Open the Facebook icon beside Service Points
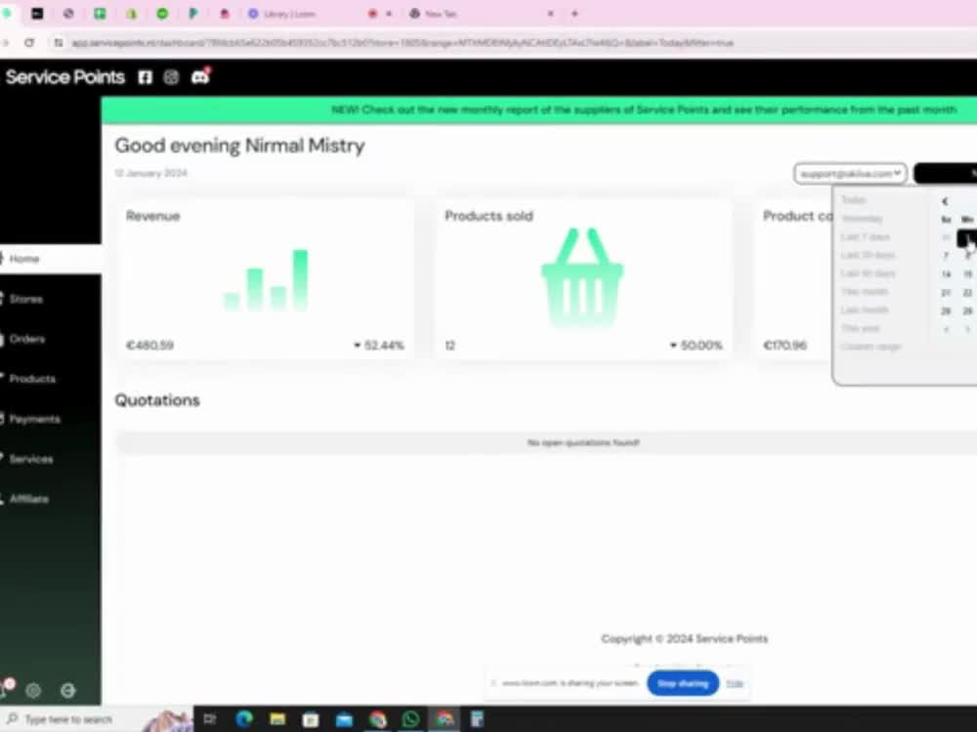The width and height of the screenshot is (977, 732). point(146,77)
